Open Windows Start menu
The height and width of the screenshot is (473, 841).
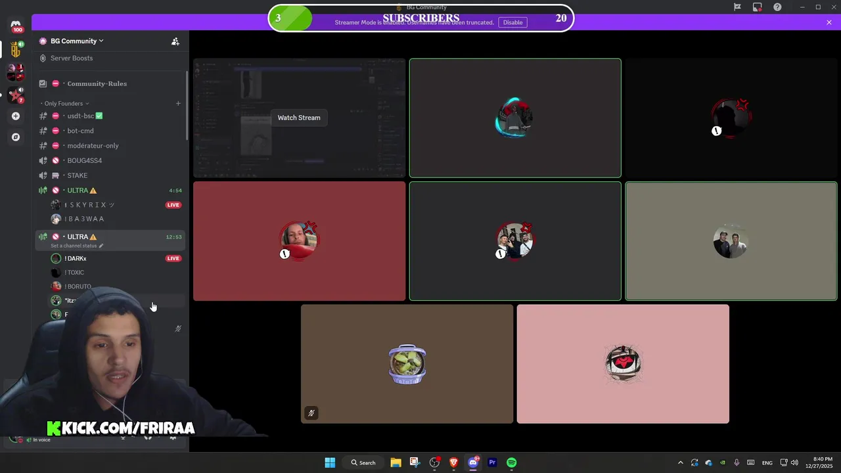pos(330,462)
